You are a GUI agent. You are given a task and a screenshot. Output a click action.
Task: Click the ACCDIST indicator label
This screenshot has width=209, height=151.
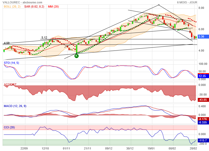10,84
